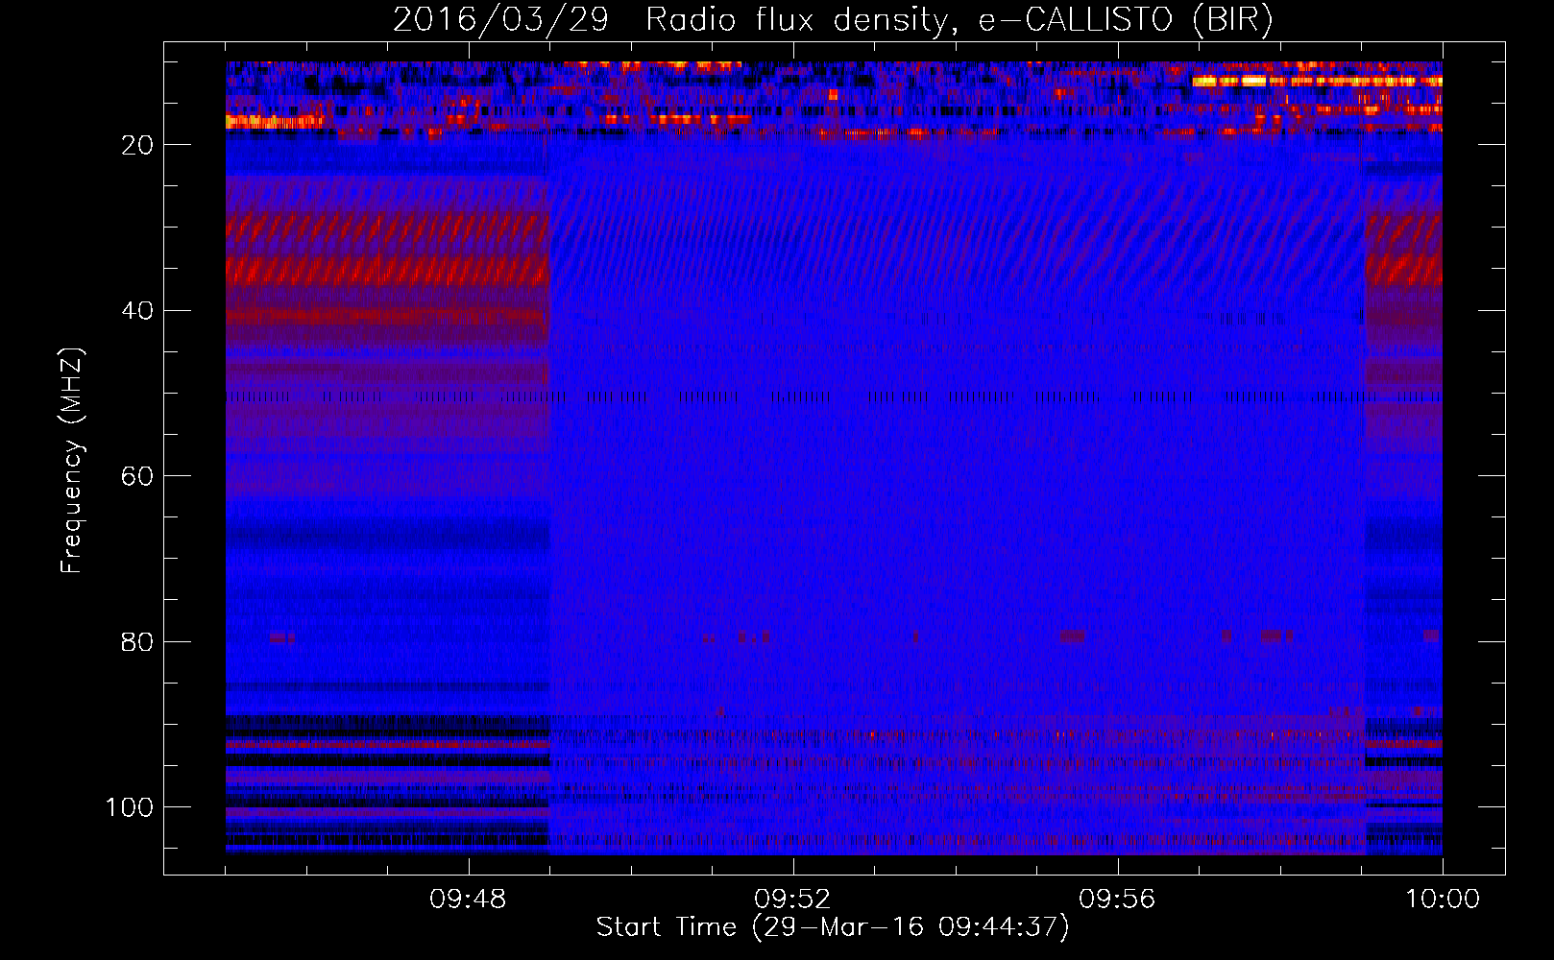Click the 100 frequency tick label

tap(130, 807)
